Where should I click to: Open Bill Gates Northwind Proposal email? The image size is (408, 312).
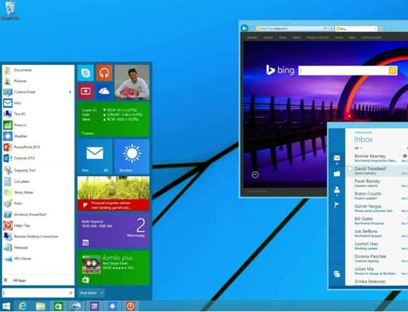377,221
